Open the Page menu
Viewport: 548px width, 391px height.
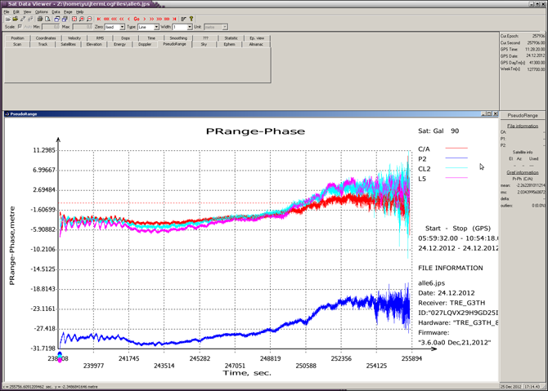pyautogui.click(x=68, y=11)
